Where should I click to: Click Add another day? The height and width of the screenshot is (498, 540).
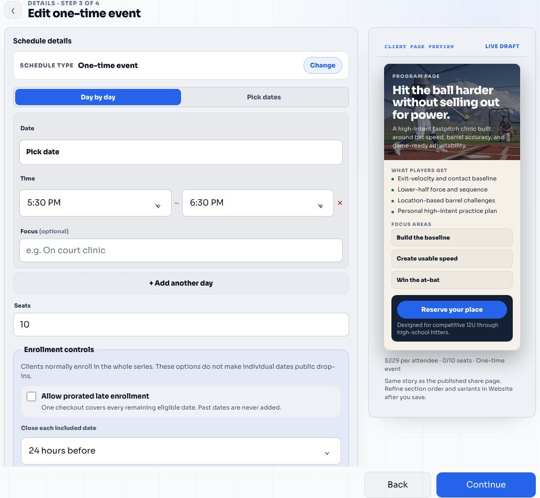(181, 283)
